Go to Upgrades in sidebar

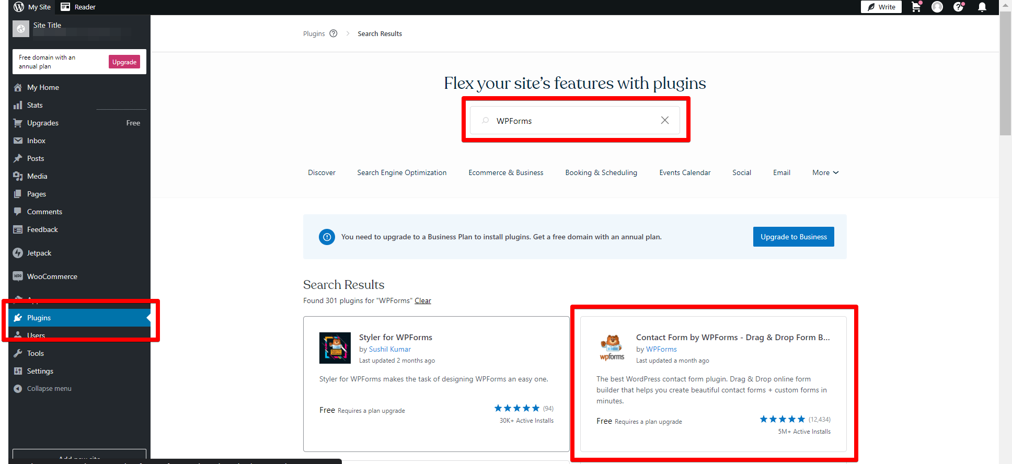(x=79, y=123)
